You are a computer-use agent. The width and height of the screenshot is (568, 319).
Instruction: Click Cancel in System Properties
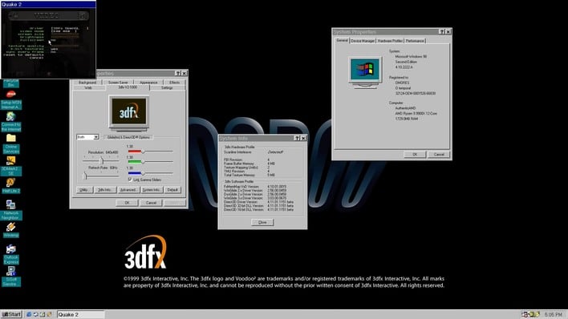click(x=439, y=154)
